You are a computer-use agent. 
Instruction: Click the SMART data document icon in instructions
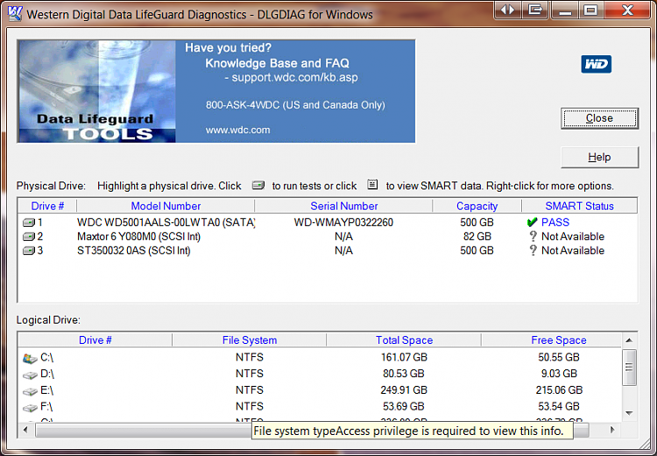coord(372,185)
